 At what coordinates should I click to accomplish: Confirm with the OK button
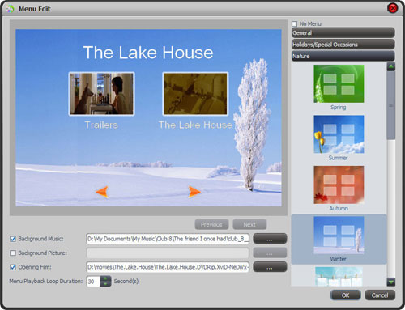(x=345, y=295)
